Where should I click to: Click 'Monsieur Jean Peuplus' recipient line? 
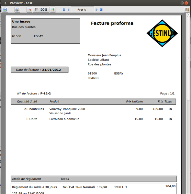(x=104, y=55)
